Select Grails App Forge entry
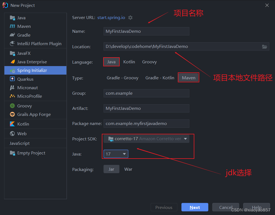Screen dimensions: 275x215 point(35,114)
